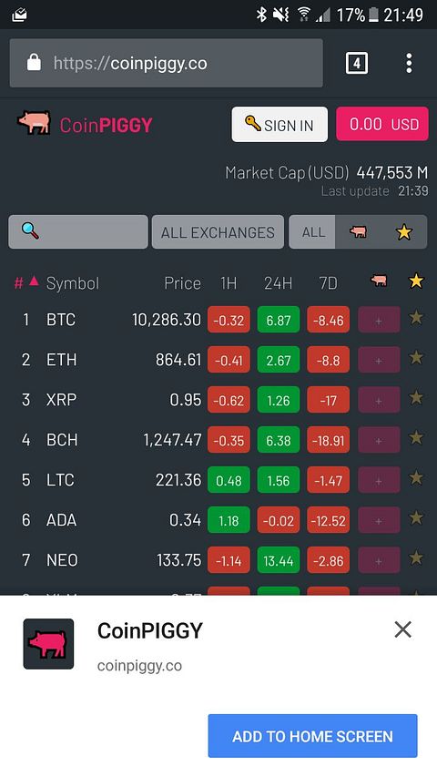The image size is (437, 777).
Task: Sort by the star column header icon
Action: click(416, 281)
